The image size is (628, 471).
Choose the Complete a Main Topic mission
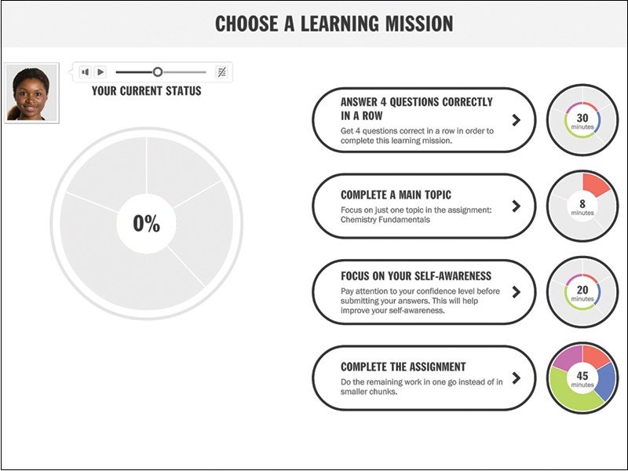[x=416, y=206]
